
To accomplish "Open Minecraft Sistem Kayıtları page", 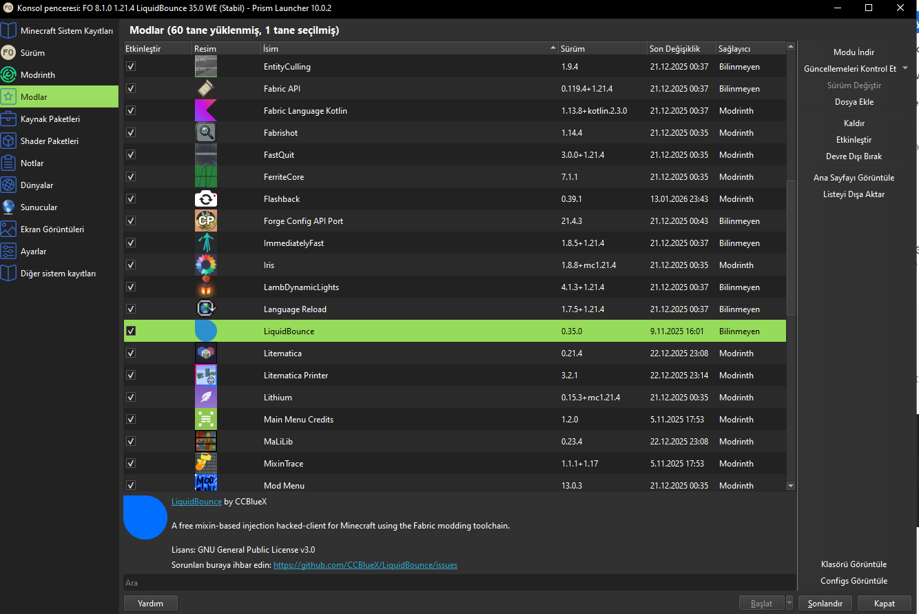I will point(66,30).
